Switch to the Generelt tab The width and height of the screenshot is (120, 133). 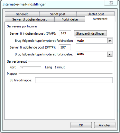(22, 14)
